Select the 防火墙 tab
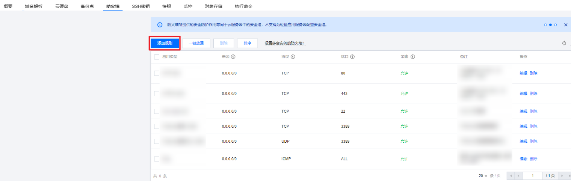The height and width of the screenshot is (181, 571). [x=113, y=6]
